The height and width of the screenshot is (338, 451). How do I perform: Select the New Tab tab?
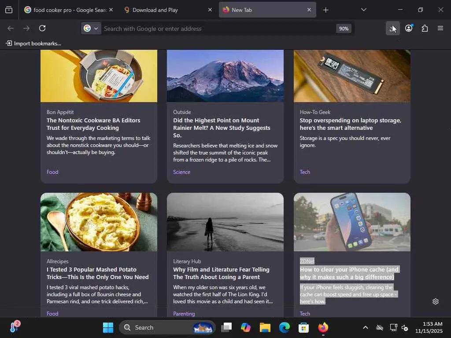pos(267,10)
